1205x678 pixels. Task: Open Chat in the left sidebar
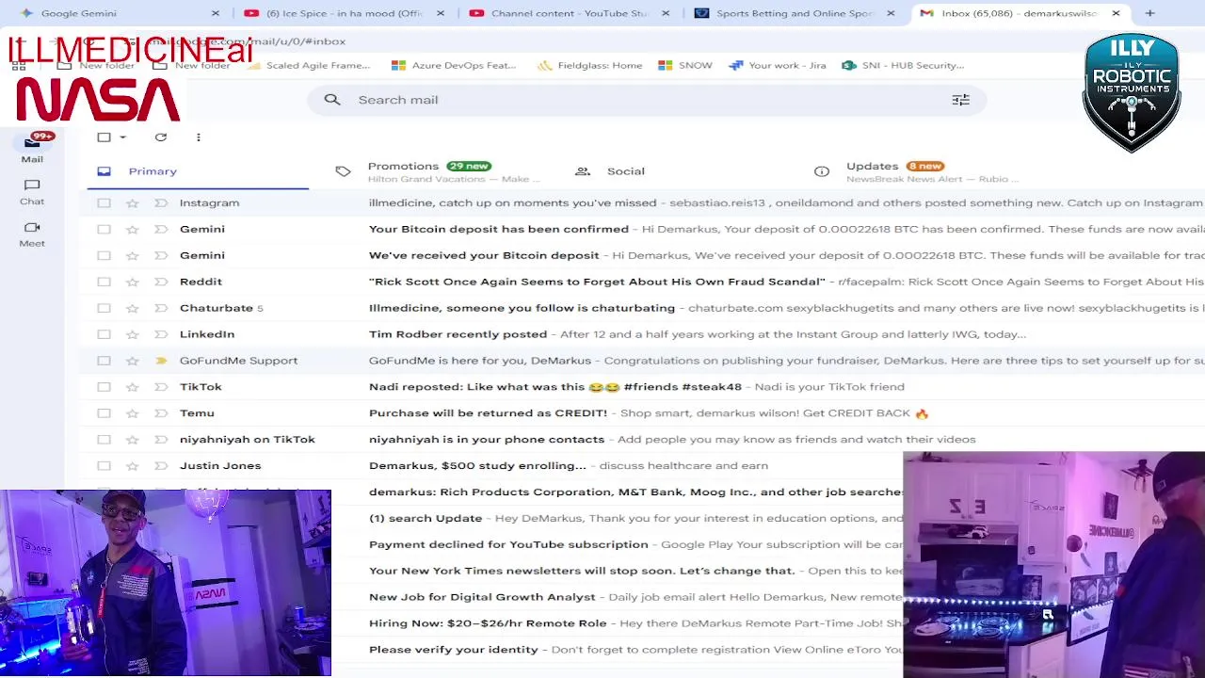pos(32,192)
